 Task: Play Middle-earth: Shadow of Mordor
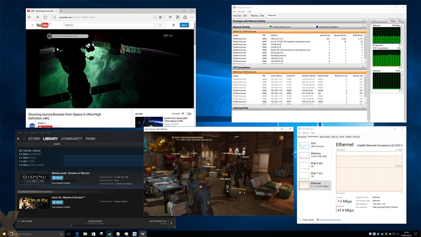tap(57, 178)
